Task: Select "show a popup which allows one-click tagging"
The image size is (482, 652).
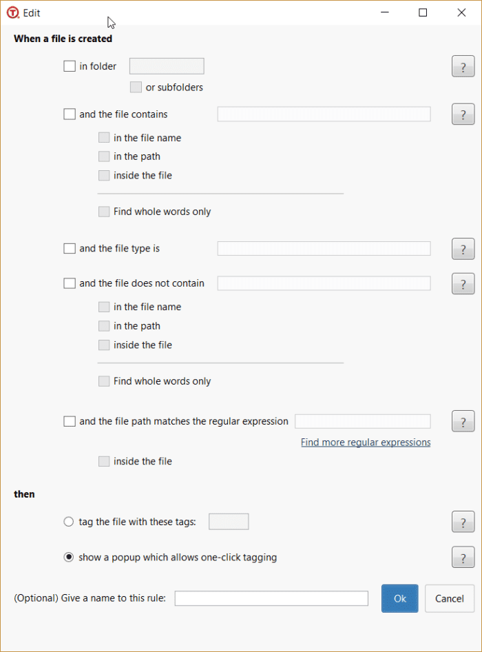Action: 68,557
